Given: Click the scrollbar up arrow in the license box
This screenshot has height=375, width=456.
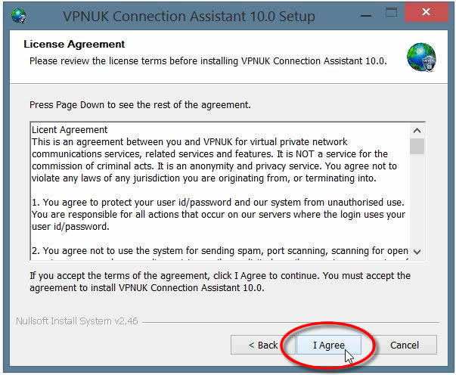Looking at the screenshot, I should tap(417, 131).
